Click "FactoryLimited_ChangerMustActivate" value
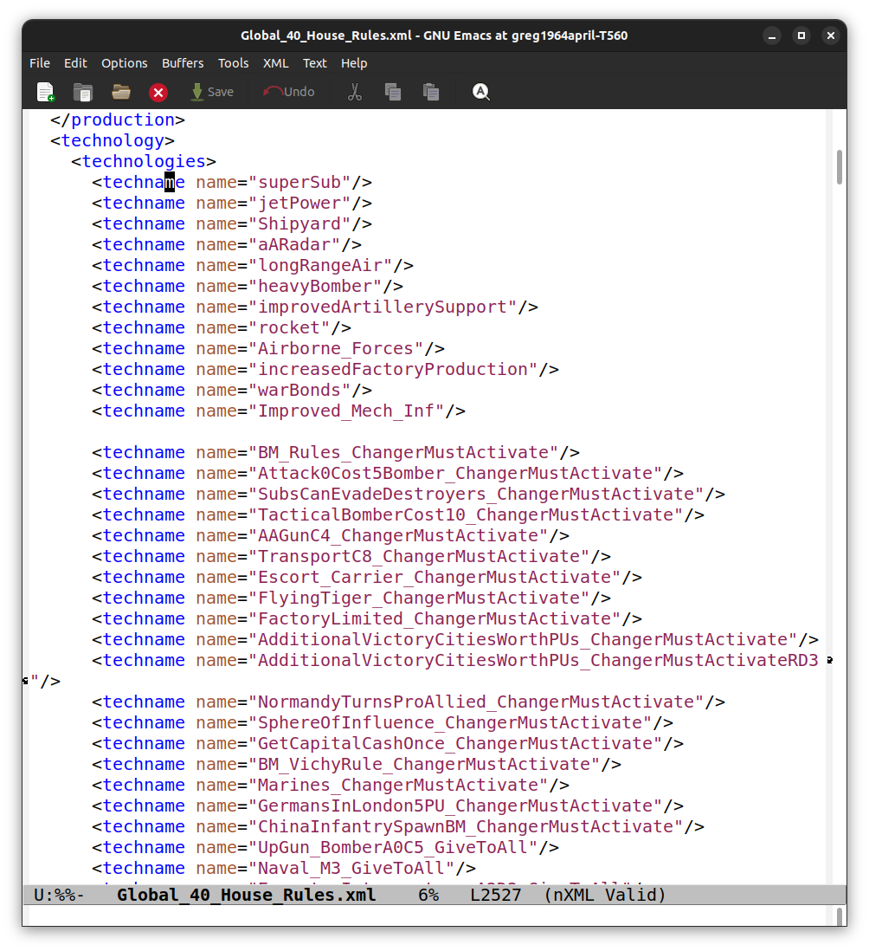This screenshot has width=869, height=951. [x=435, y=618]
